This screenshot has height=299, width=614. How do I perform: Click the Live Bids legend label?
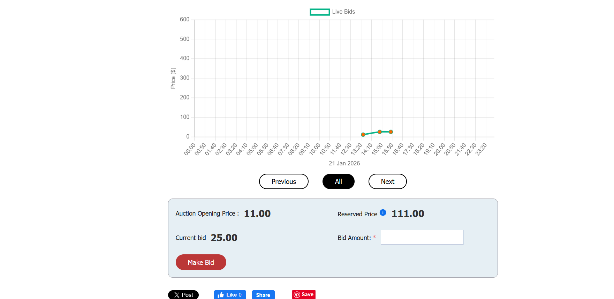coord(343,12)
